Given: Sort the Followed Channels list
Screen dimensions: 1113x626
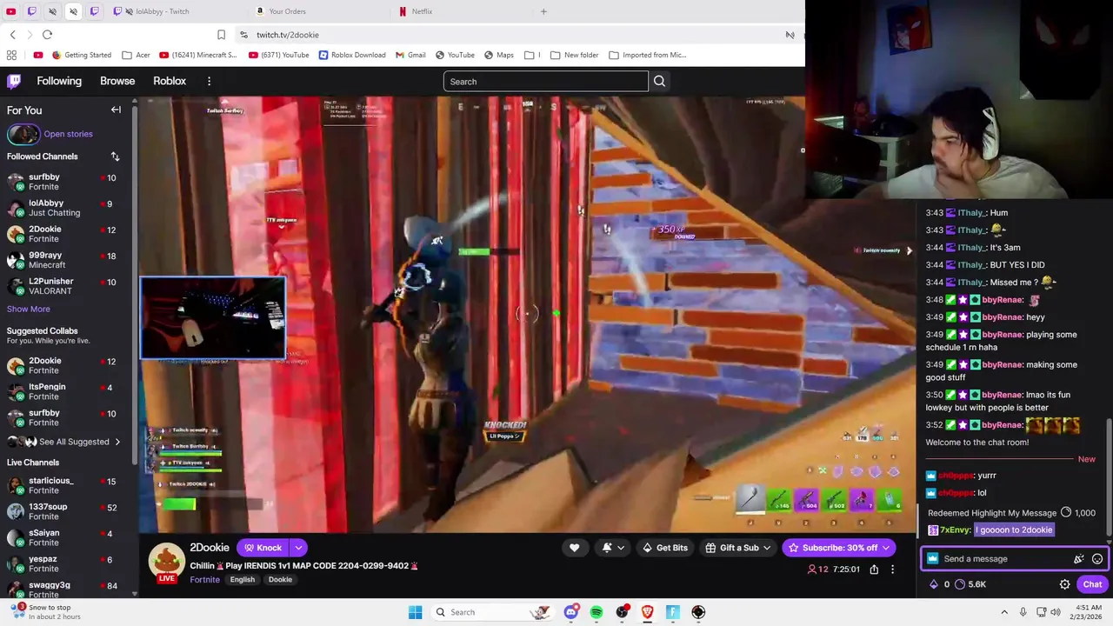Looking at the screenshot, I should coord(115,156).
